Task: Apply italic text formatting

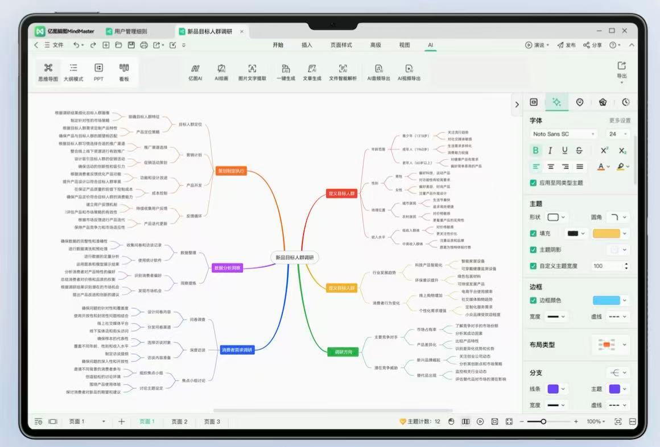Action: pyautogui.click(x=550, y=150)
